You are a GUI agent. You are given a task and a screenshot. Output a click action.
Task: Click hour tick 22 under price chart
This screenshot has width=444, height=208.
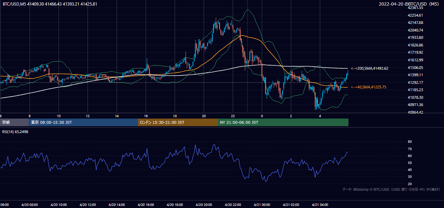pyautogui.click(x=233, y=116)
